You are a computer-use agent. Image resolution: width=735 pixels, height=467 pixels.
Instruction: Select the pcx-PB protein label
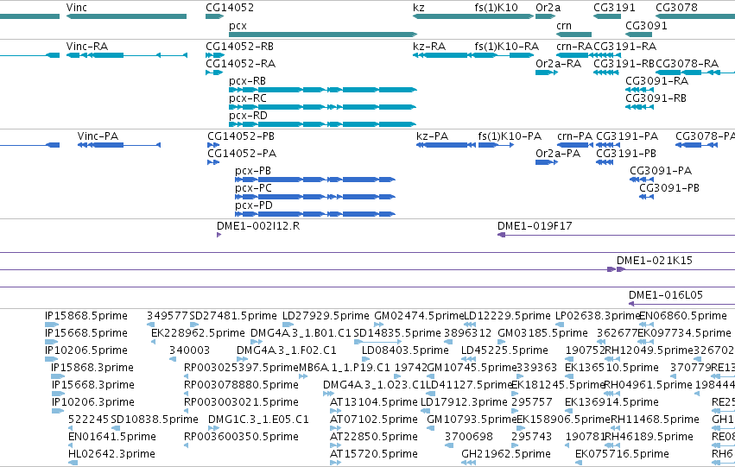pyautogui.click(x=253, y=171)
